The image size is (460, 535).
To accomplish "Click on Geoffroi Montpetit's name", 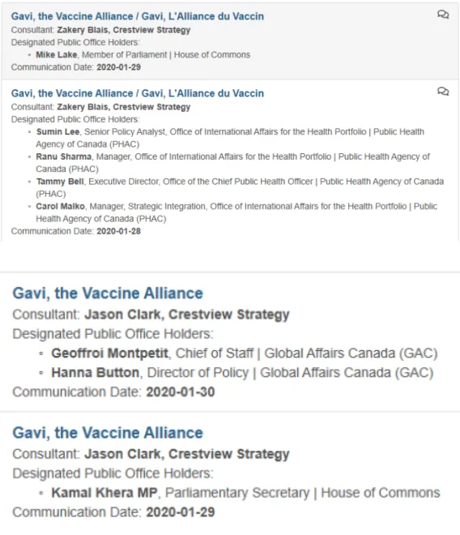I will [x=110, y=353].
